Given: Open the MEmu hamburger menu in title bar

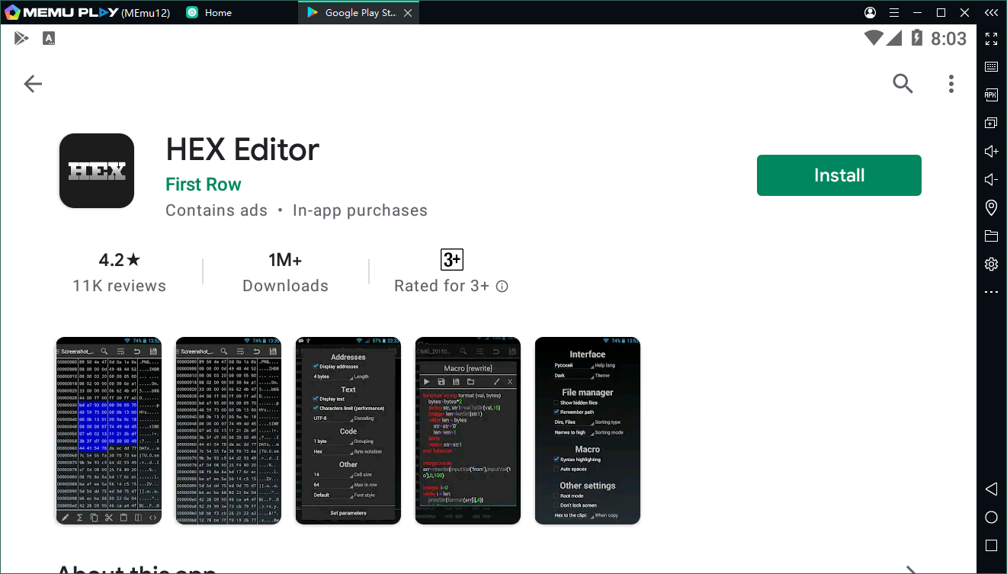Looking at the screenshot, I should click(894, 13).
